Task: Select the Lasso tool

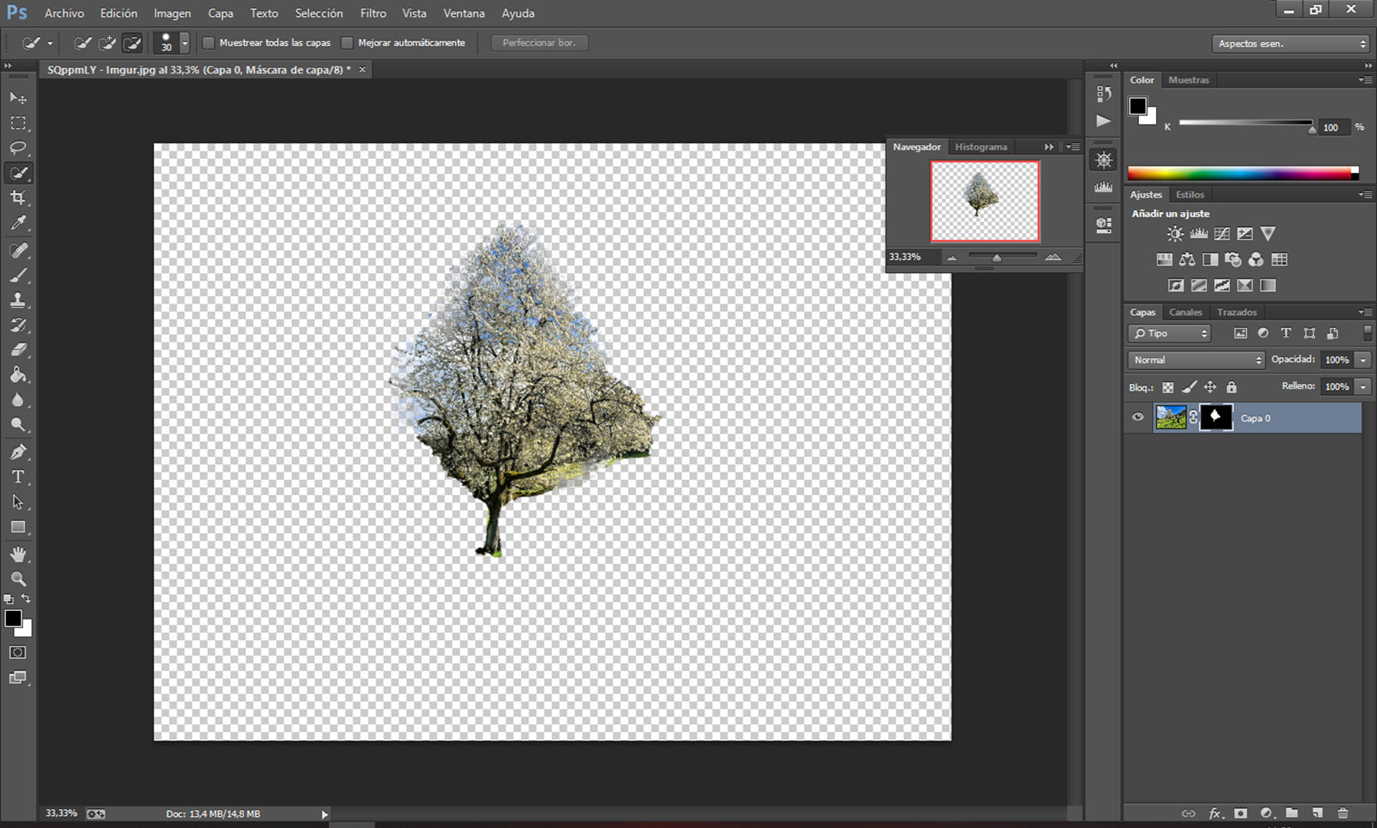Action: tap(18, 148)
